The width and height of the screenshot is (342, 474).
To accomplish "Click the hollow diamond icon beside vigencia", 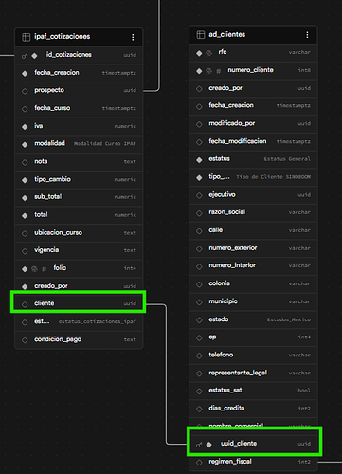I will (25, 251).
